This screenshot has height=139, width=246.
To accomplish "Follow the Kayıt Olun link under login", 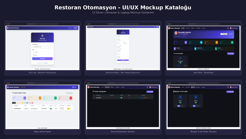I will pyautogui.click(x=46, y=63).
